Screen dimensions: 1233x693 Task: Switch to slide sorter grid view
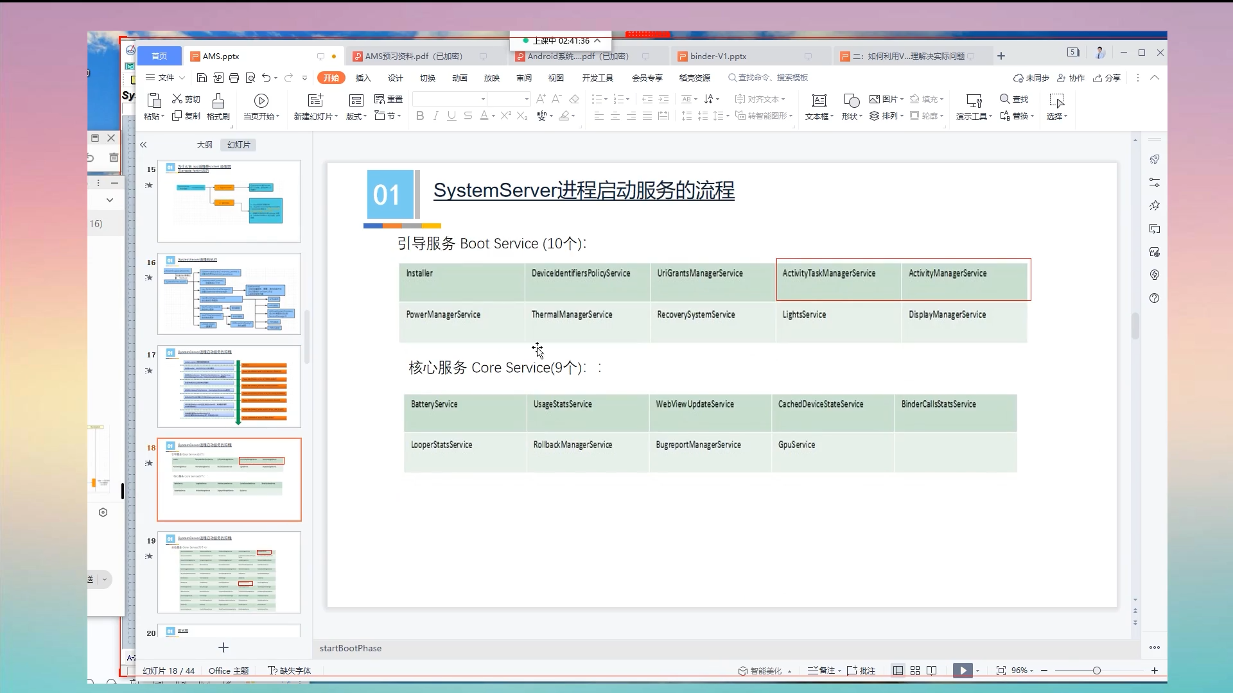tap(915, 671)
